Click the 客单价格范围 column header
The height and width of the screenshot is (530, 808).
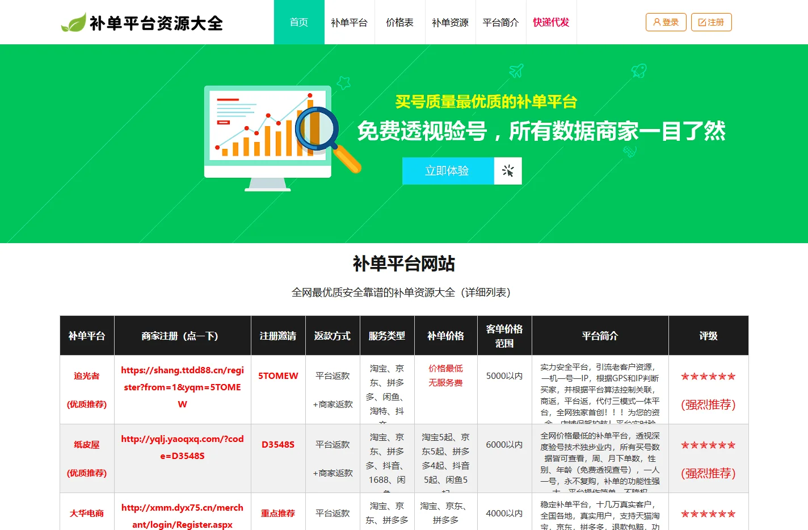pos(504,336)
